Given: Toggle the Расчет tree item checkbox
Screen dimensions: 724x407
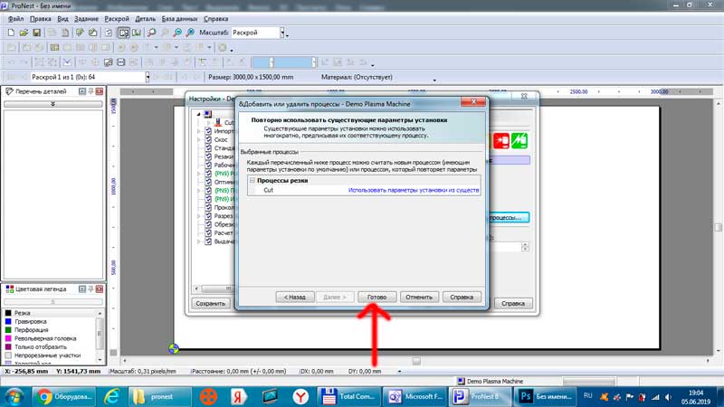Looking at the screenshot, I should click(208, 232).
